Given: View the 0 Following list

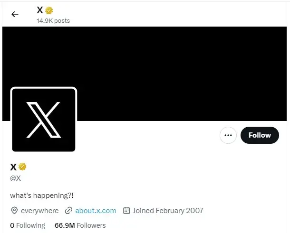Looking at the screenshot, I should point(28,225).
